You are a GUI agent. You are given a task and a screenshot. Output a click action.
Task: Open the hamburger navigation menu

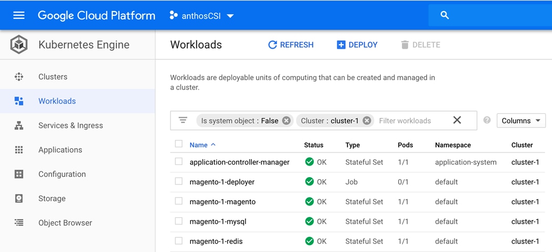pyautogui.click(x=19, y=16)
